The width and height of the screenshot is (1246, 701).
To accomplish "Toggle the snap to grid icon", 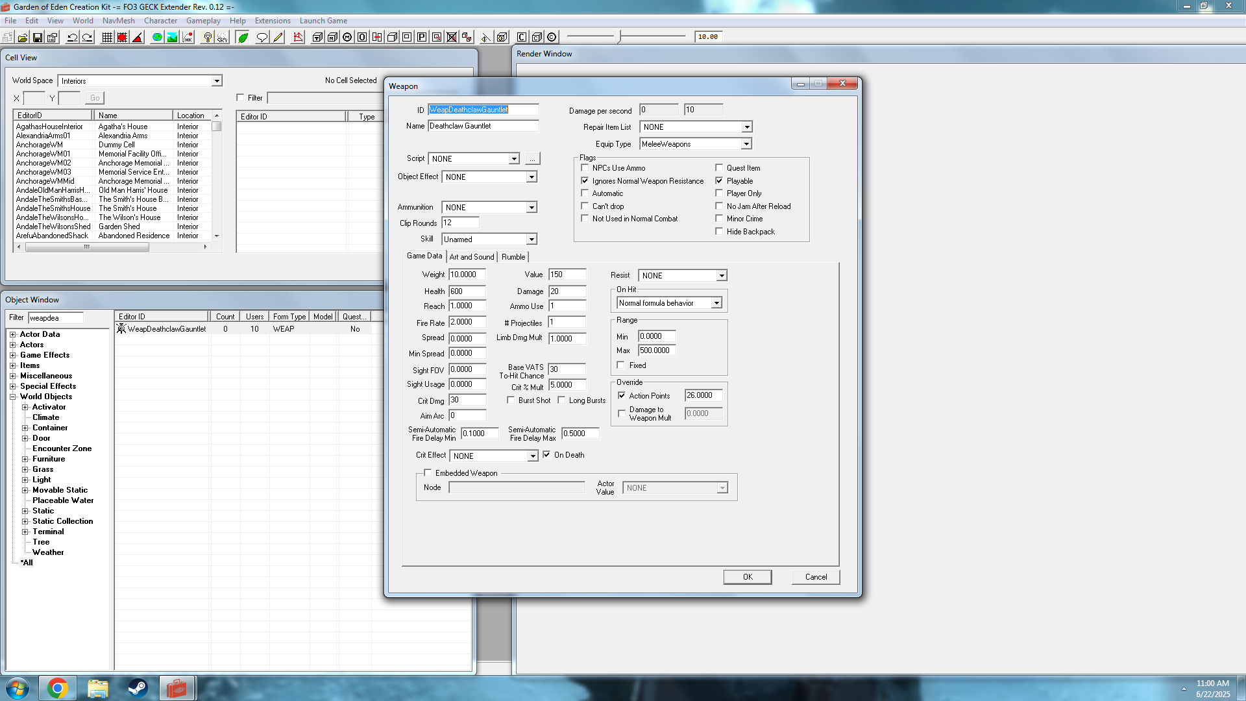I will point(107,37).
